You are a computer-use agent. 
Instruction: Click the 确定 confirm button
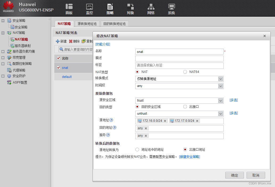(235, 175)
